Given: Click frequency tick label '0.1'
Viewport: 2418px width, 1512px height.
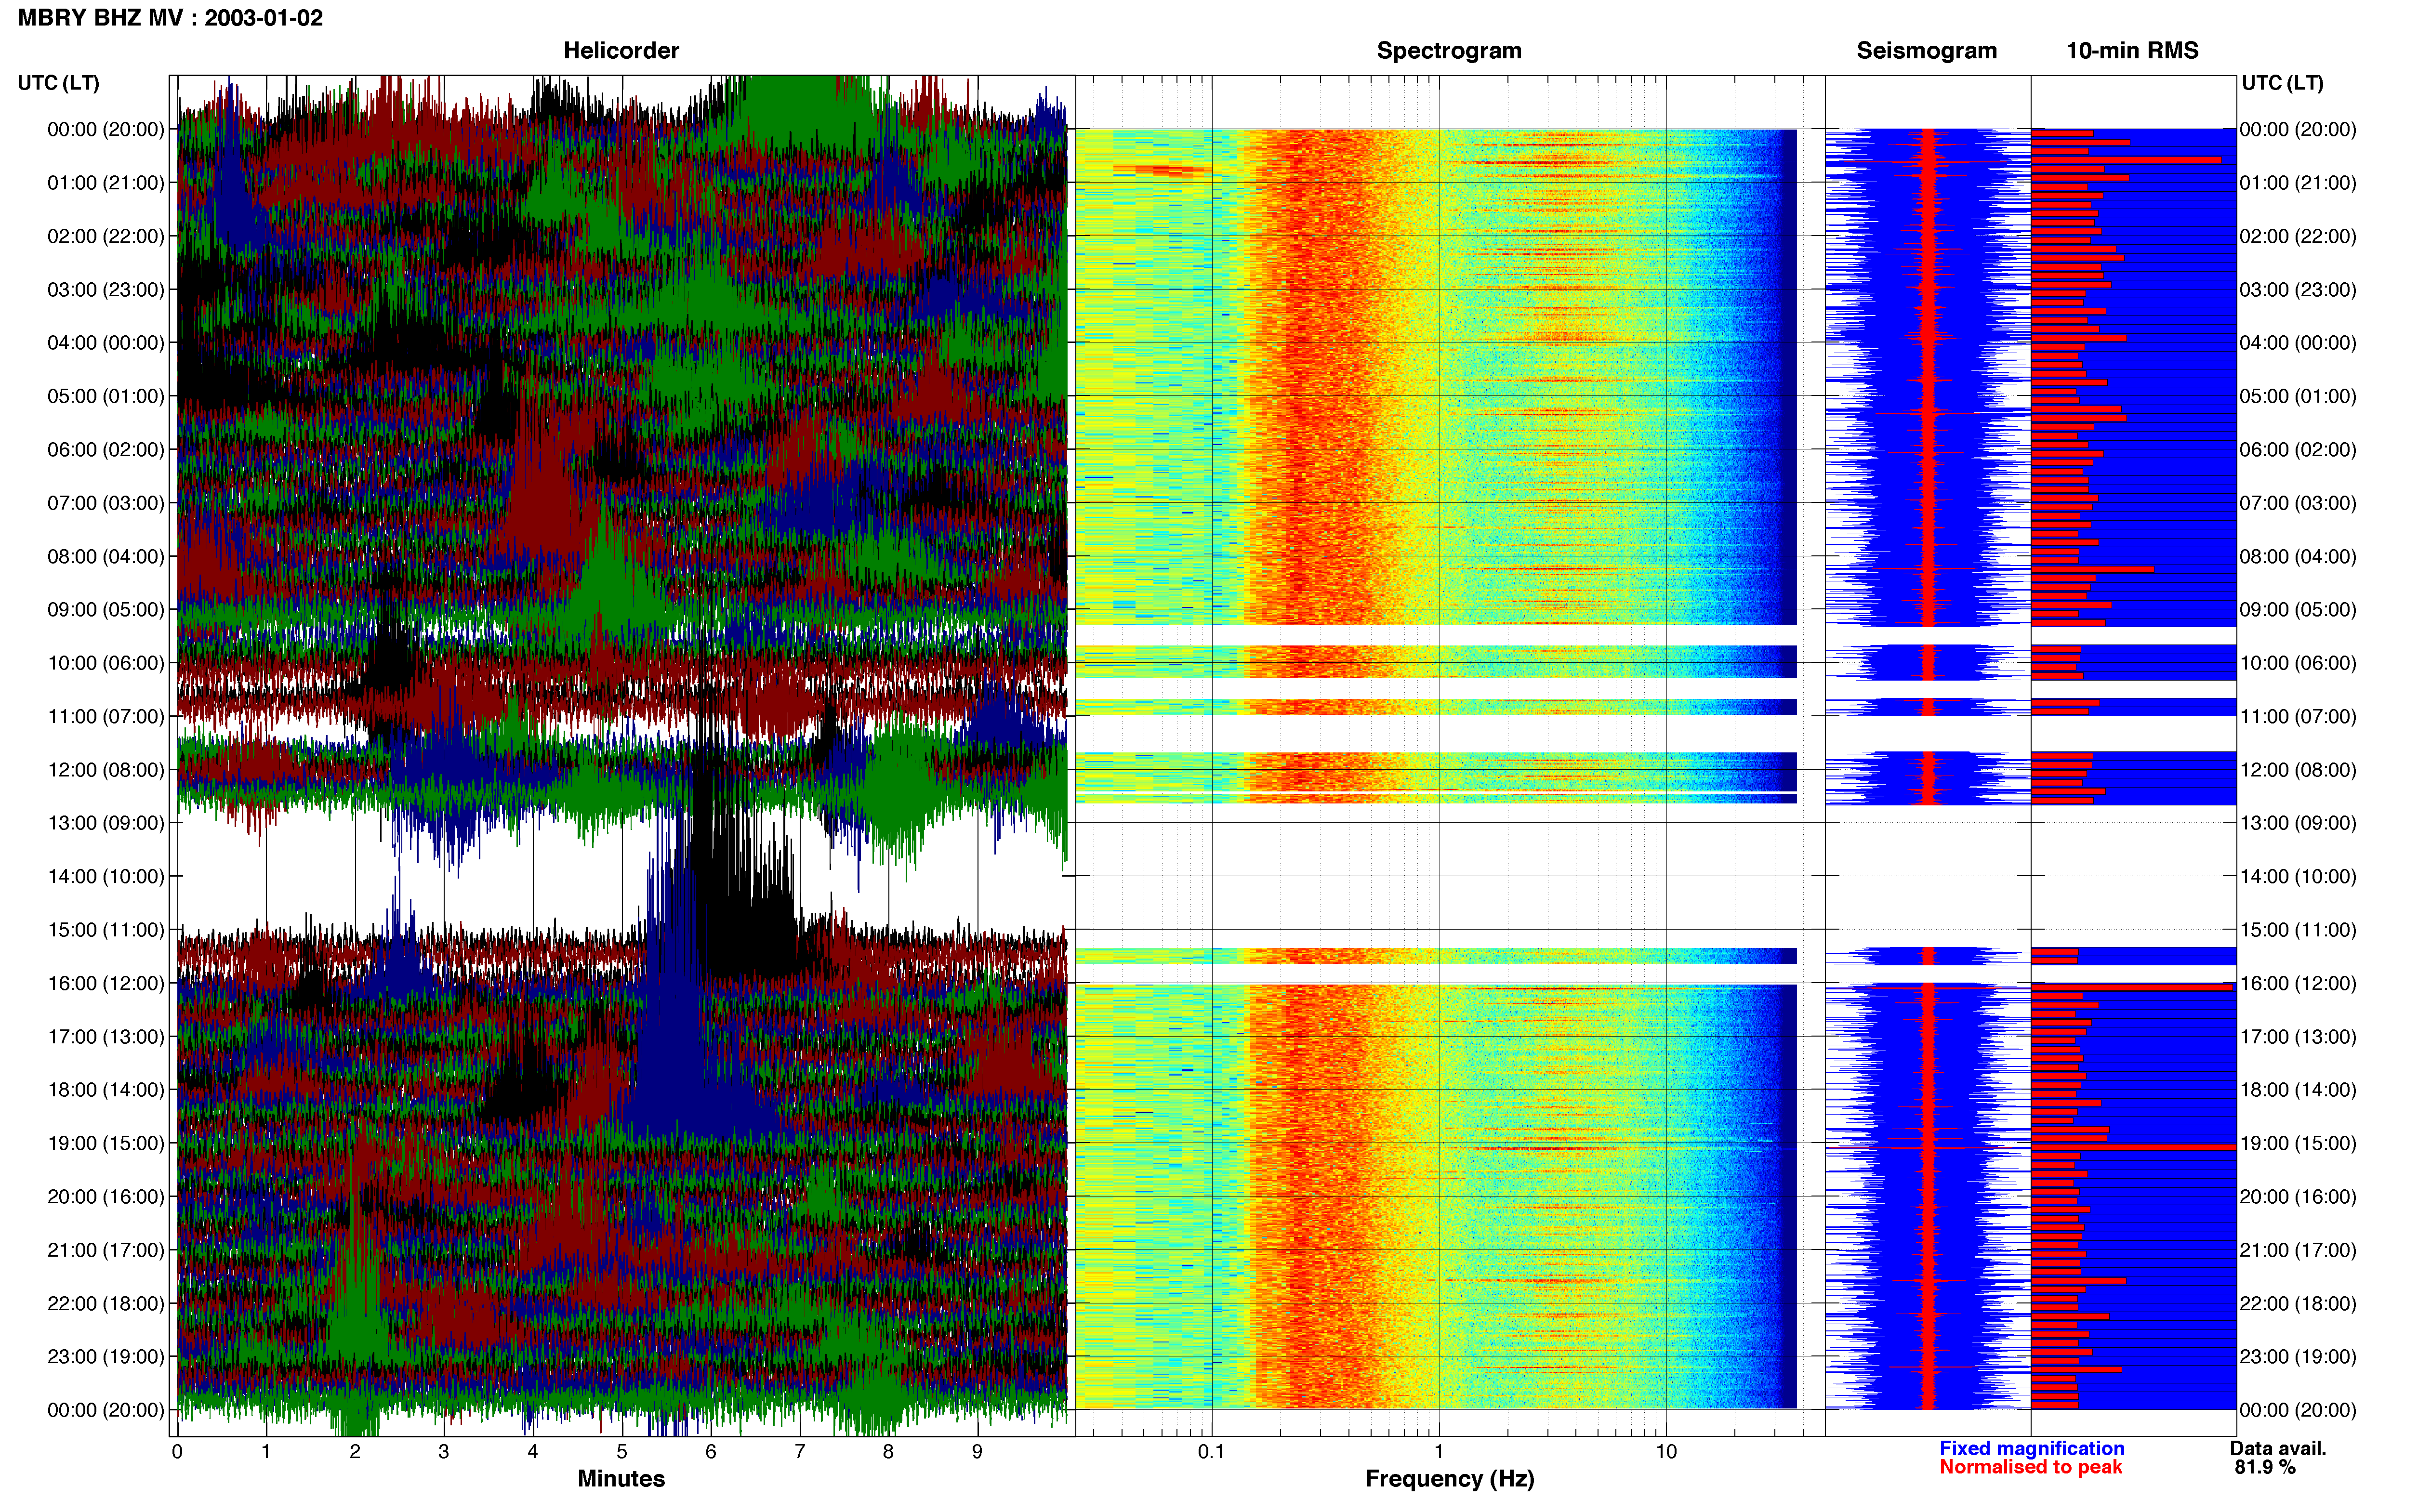Looking at the screenshot, I should [x=1211, y=1452].
